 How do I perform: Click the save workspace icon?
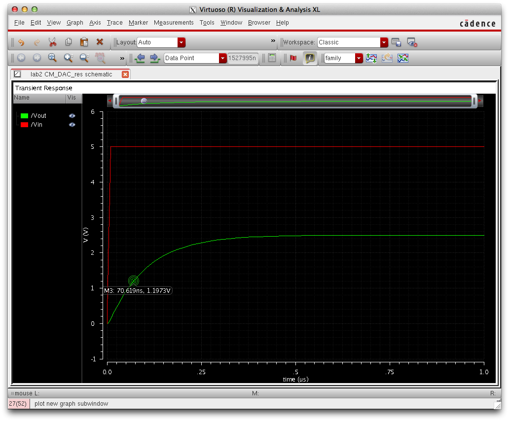pyautogui.click(x=396, y=42)
